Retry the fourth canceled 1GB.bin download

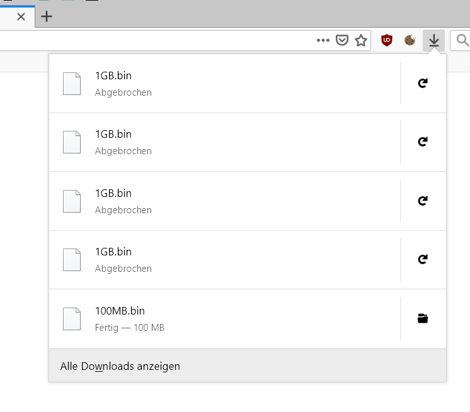pyautogui.click(x=423, y=259)
